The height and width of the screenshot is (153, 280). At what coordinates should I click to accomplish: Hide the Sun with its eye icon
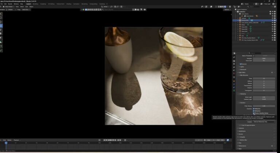pos(272,36)
